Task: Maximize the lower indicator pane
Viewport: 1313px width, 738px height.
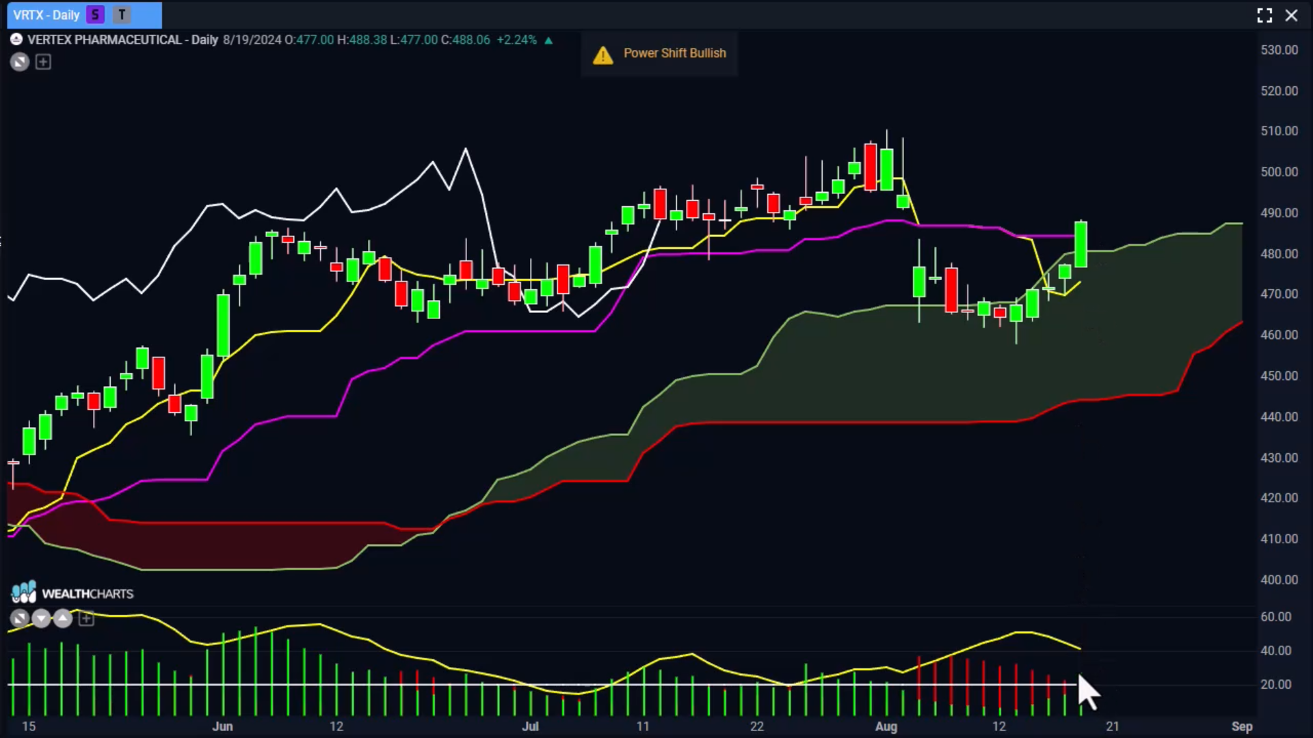Action: pos(19,619)
